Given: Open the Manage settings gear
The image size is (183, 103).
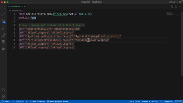Looking at the screenshot, I should (3, 96).
